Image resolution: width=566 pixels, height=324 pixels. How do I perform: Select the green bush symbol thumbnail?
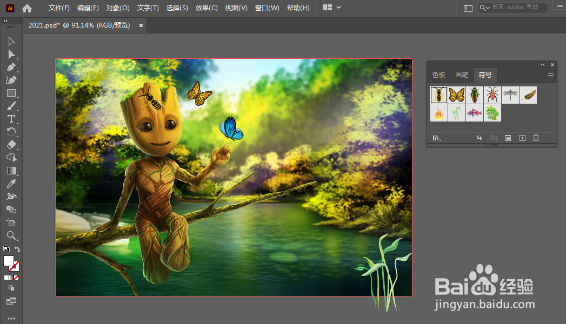pyautogui.click(x=492, y=113)
